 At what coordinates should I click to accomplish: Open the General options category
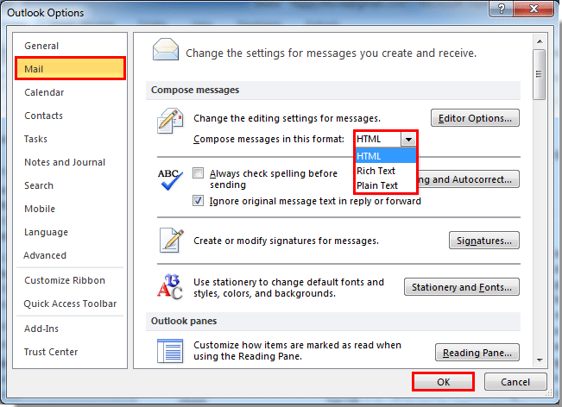pos(70,46)
